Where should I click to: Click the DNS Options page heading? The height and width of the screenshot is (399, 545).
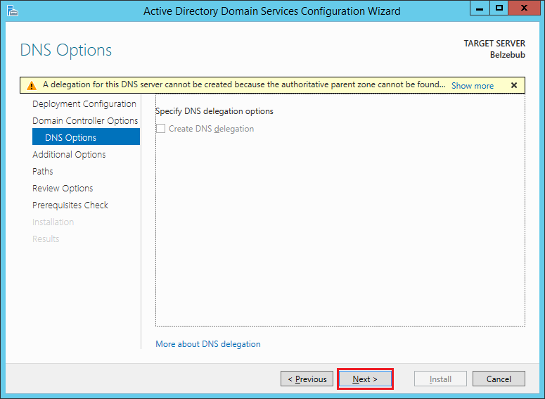tap(66, 50)
